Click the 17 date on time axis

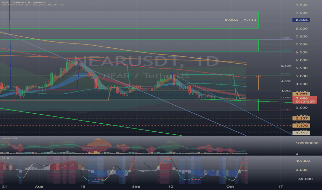pos(280,187)
